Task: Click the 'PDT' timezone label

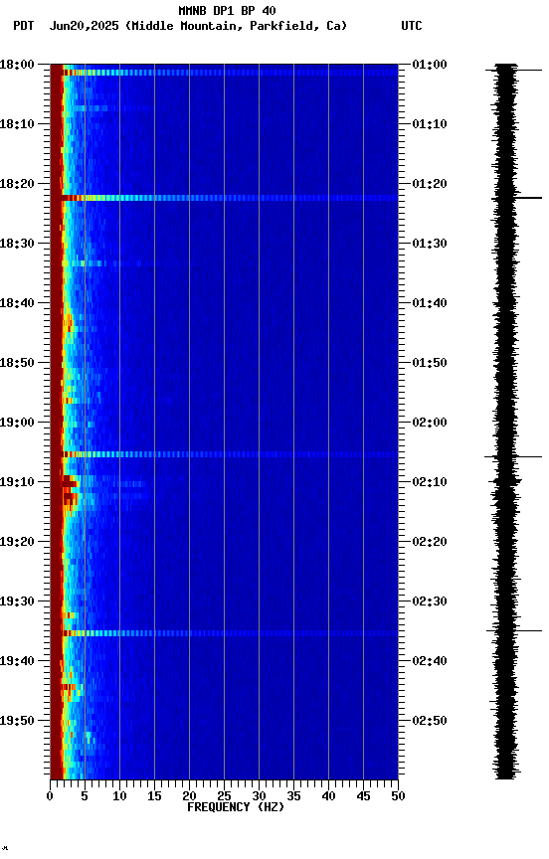Action: point(24,26)
